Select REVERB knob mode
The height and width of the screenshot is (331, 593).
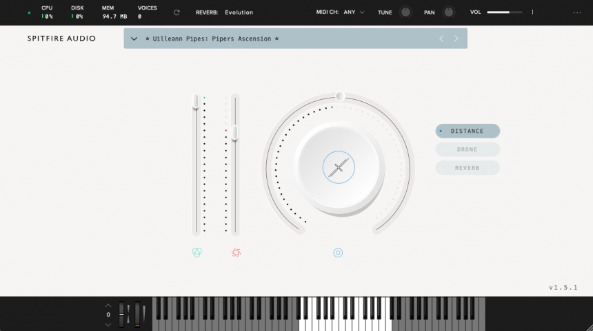click(x=468, y=168)
